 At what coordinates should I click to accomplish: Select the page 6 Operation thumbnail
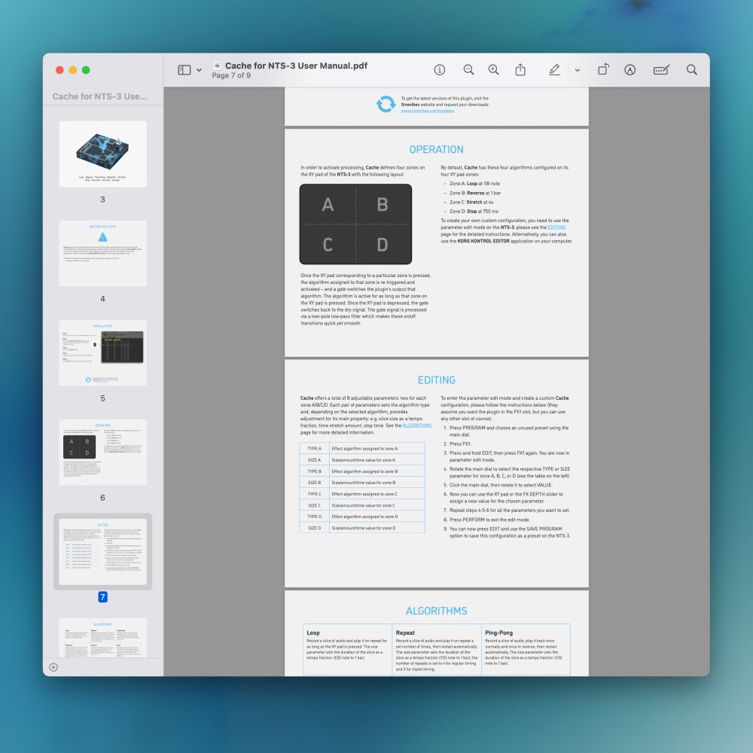tap(102, 453)
